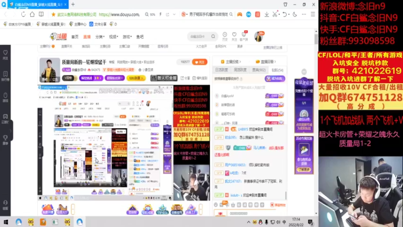Select the 直播 nav item
This screenshot has width=403, height=227.
point(87,37)
